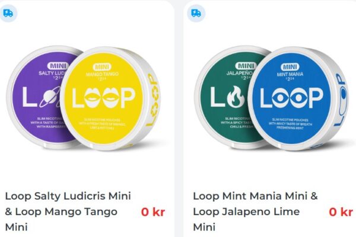This screenshot has width=356, height=237.
Task: Click the delivery truck icon on the Salty Ludicris card
Action: coord(8,13)
